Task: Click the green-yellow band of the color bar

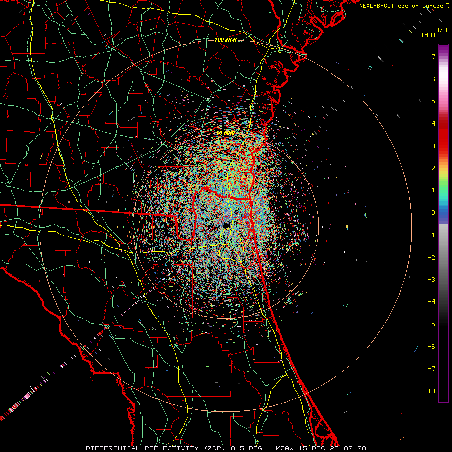Action: tap(443, 180)
